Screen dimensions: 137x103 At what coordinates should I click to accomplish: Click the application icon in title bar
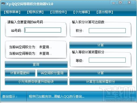point(3,4)
